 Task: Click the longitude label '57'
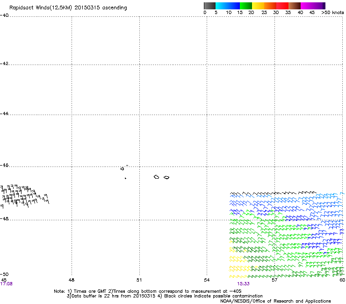[x=274, y=280]
